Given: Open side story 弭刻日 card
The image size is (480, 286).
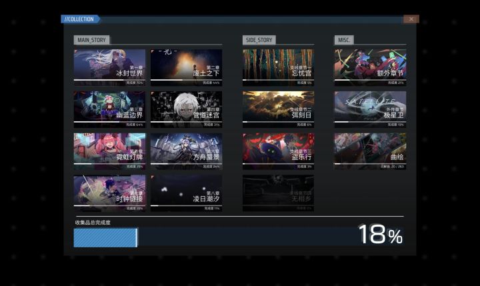Looking at the screenshot, I should click(278, 109).
